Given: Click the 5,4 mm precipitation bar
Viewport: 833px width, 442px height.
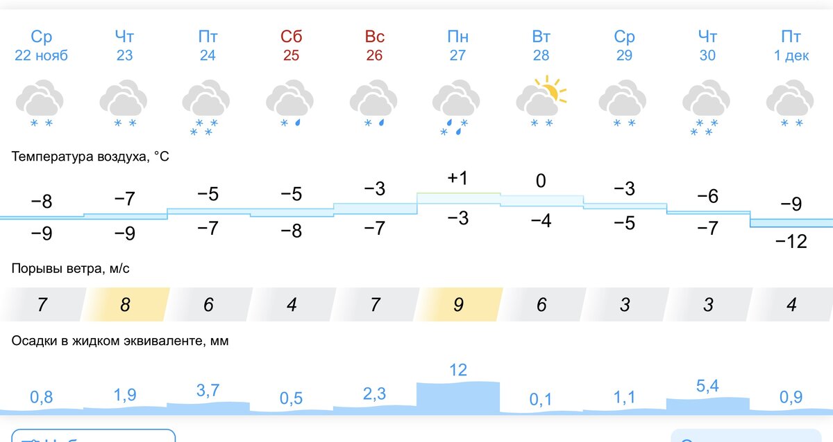Looking at the screenshot, I should [708, 406].
